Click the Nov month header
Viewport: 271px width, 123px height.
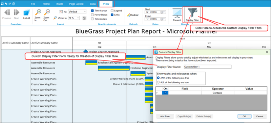click(209, 47)
